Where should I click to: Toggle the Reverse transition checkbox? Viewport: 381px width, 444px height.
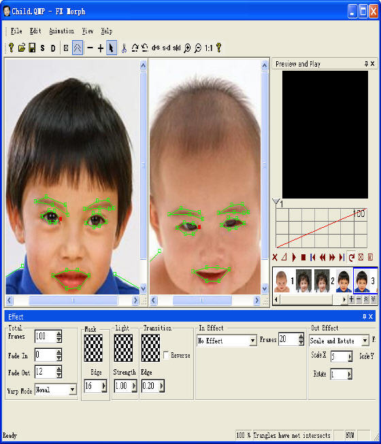click(x=166, y=355)
